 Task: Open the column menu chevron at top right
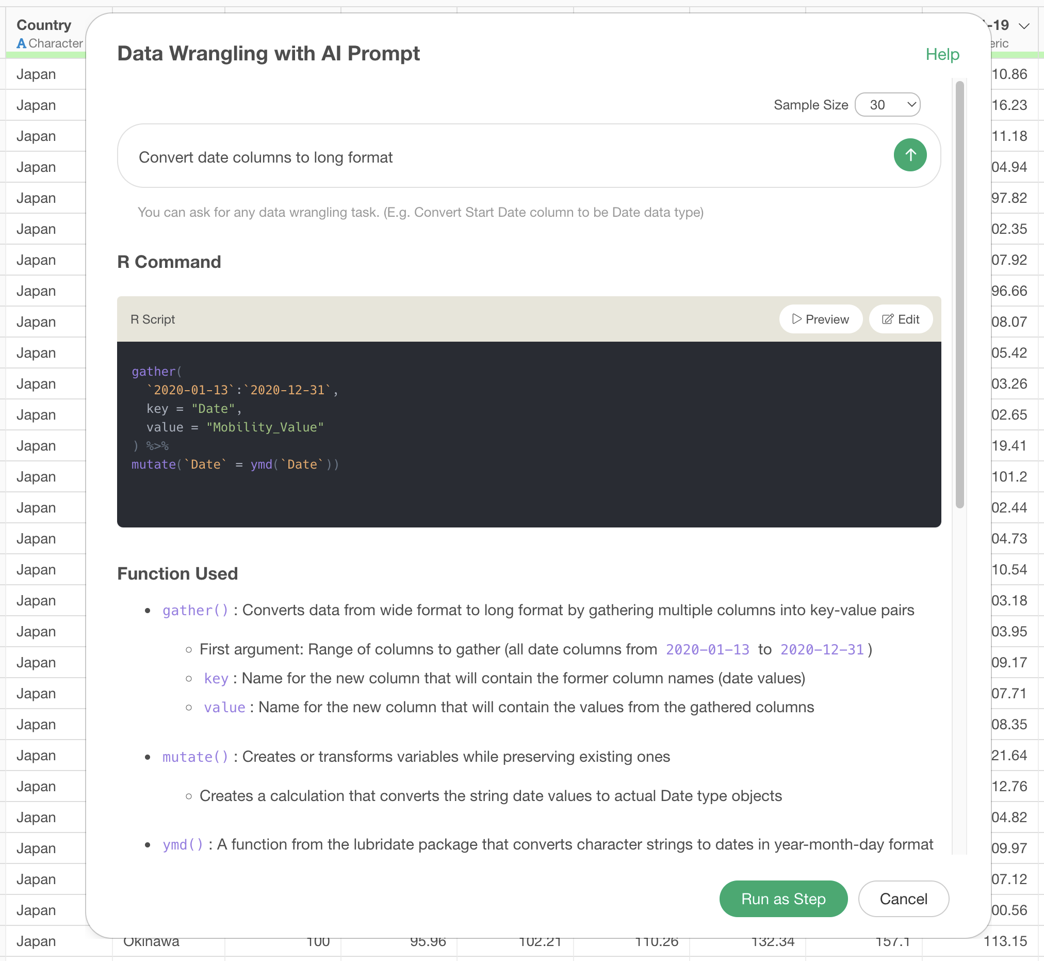pos(1024,25)
